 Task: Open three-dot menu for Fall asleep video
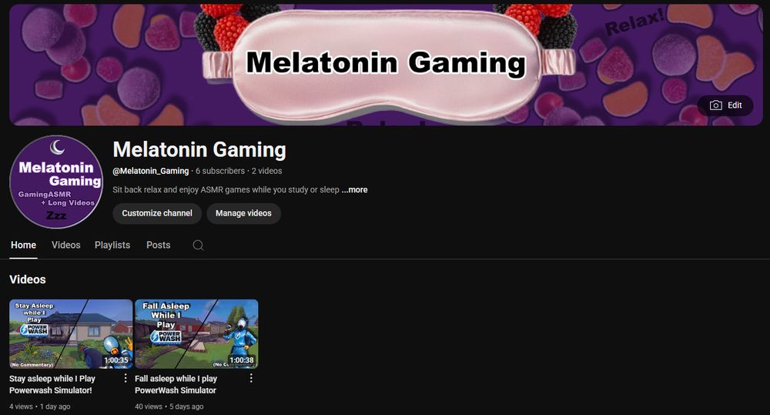(x=251, y=378)
